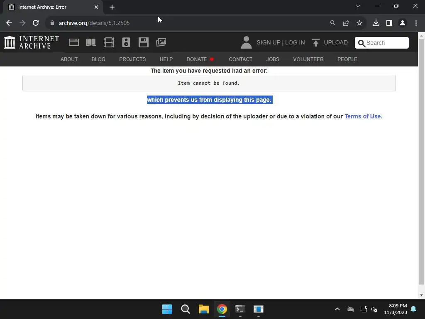
Task: Open the taskbar clock and date
Action: tap(396, 309)
